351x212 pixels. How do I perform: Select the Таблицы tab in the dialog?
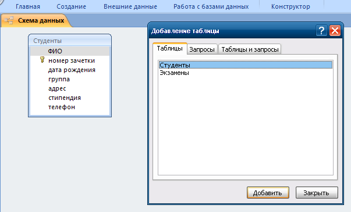pyautogui.click(x=170, y=48)
